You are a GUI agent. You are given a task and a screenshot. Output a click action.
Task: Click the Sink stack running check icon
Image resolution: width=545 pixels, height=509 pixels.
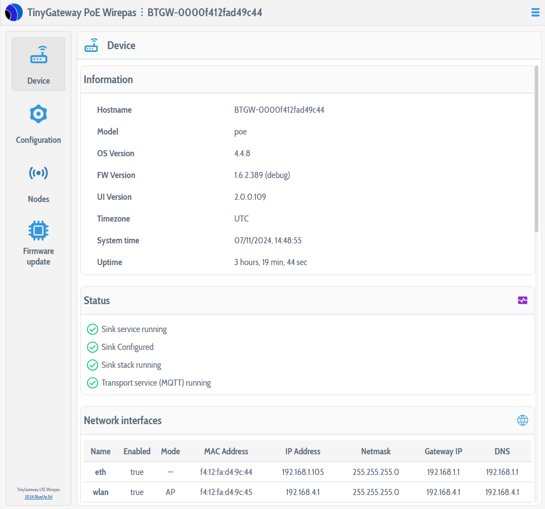tap(93, 365)
